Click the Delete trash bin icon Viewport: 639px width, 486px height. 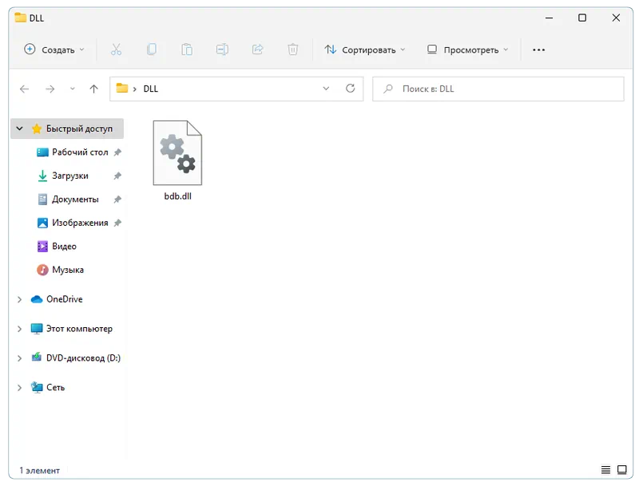point(292,49)
